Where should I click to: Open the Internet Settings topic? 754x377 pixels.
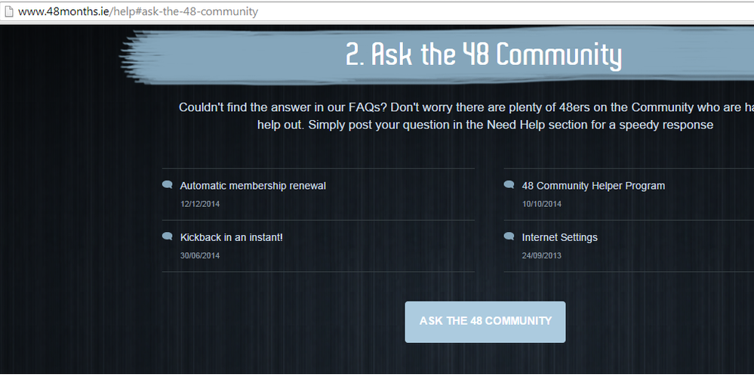pyautogui.click(x=559, y=237)
